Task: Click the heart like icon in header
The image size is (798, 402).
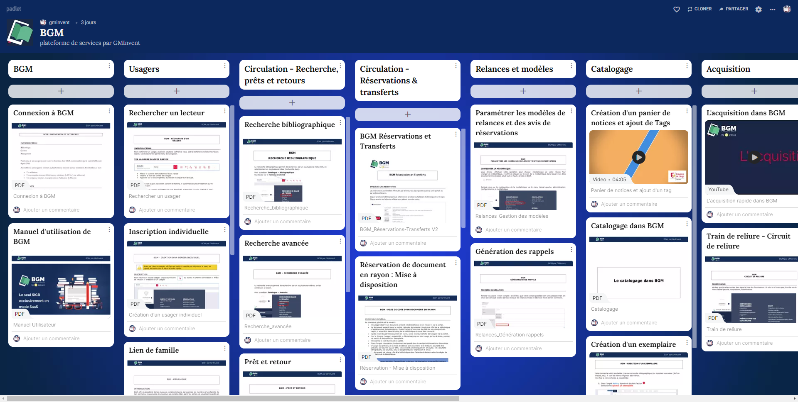Action: point(677,9)
